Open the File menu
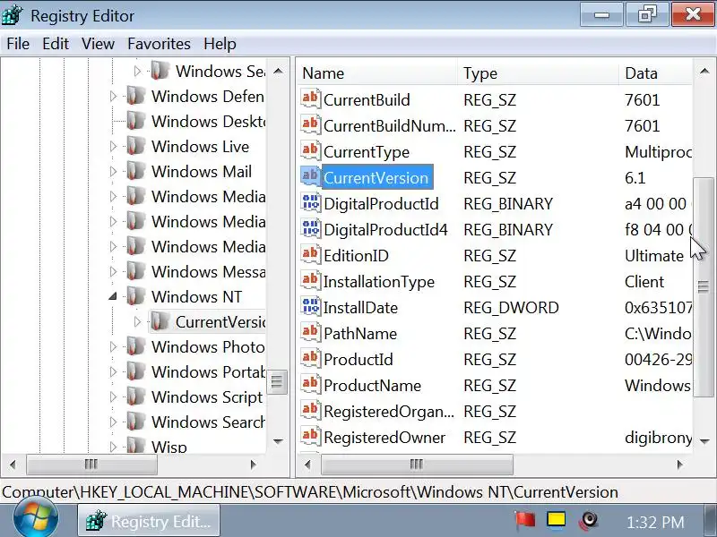Screen dimensions: 717x537 (18, 44)
